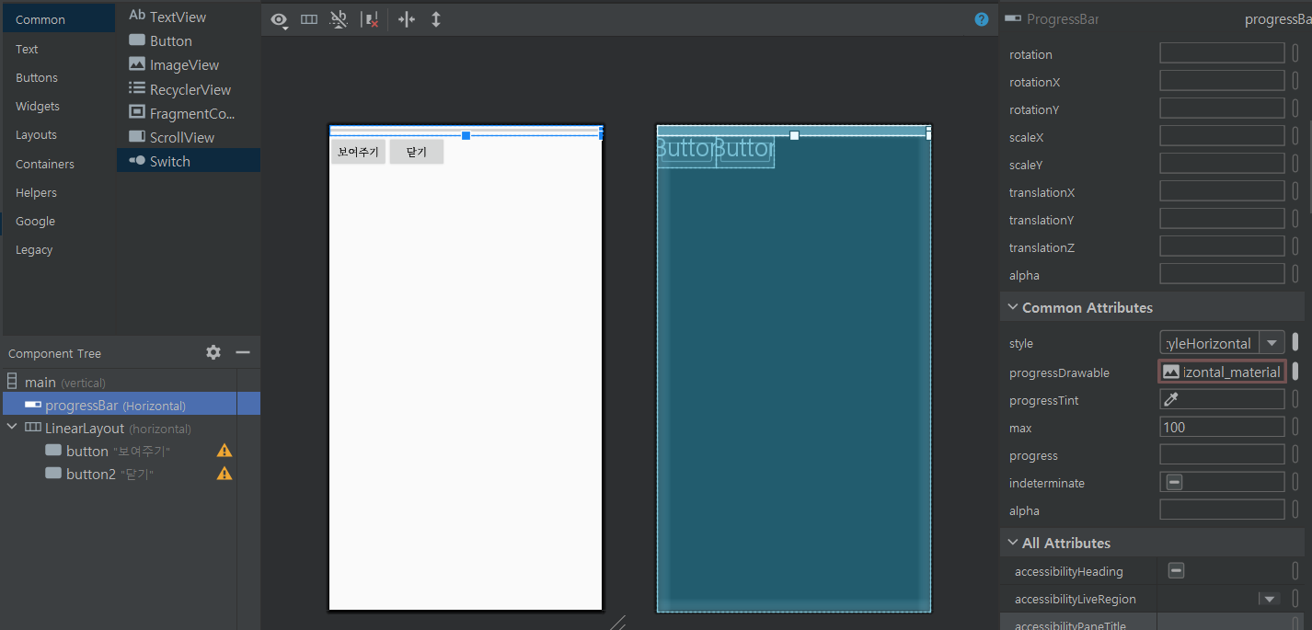Open the style dropdown arrow

(x=1272, y=343)
